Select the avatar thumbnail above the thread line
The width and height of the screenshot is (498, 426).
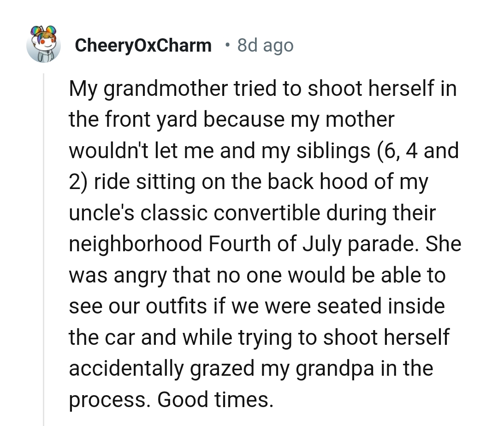(x=44, y=45)
